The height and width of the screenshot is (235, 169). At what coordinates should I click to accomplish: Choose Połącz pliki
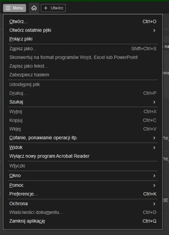tap(83, 39)
